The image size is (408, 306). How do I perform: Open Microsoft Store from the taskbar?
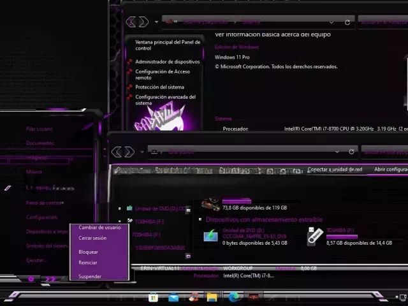click(153, 298)
